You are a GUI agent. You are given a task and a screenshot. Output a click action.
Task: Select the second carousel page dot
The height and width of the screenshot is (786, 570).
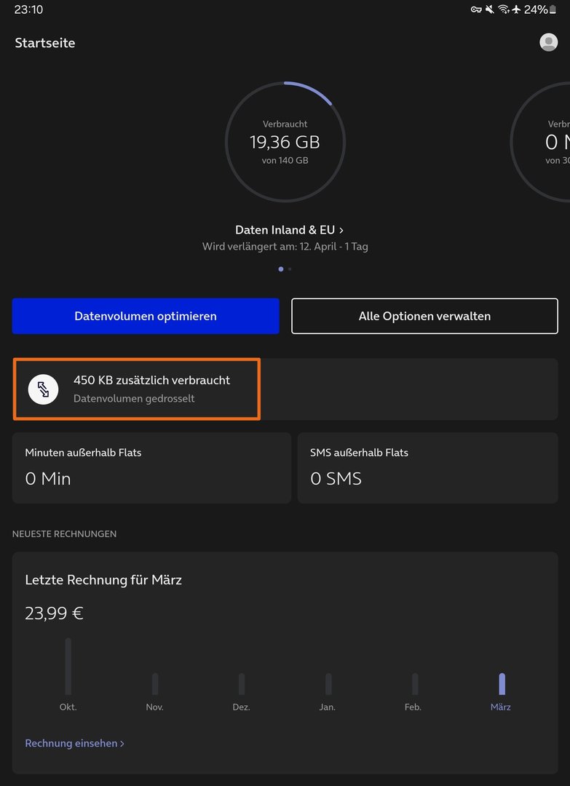coord(290,269)
